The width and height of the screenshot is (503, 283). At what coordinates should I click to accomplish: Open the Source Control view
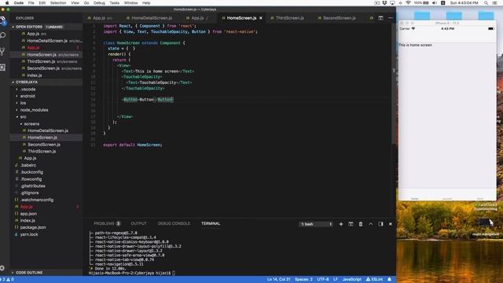2,51
